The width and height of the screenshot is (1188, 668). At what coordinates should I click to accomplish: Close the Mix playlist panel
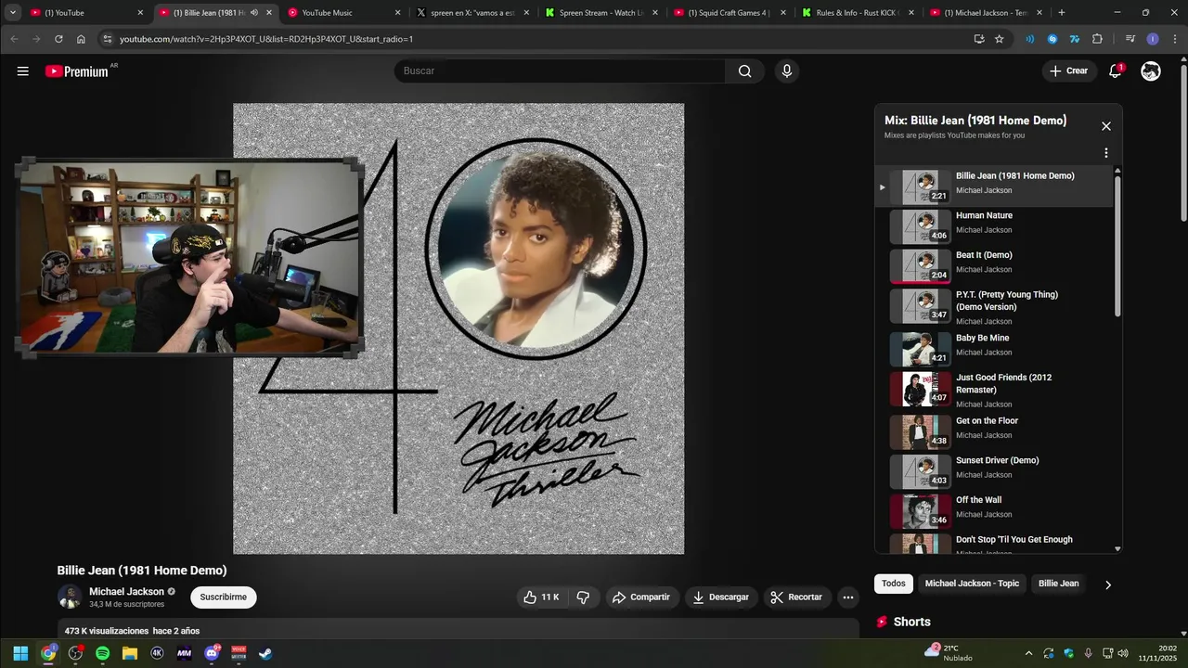point(1105,126)
